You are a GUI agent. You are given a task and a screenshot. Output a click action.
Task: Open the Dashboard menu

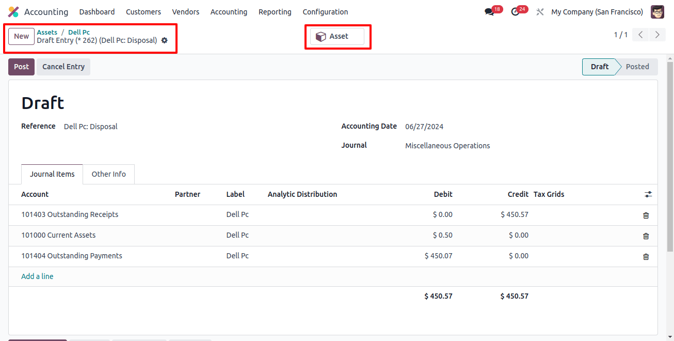(97, 12)
